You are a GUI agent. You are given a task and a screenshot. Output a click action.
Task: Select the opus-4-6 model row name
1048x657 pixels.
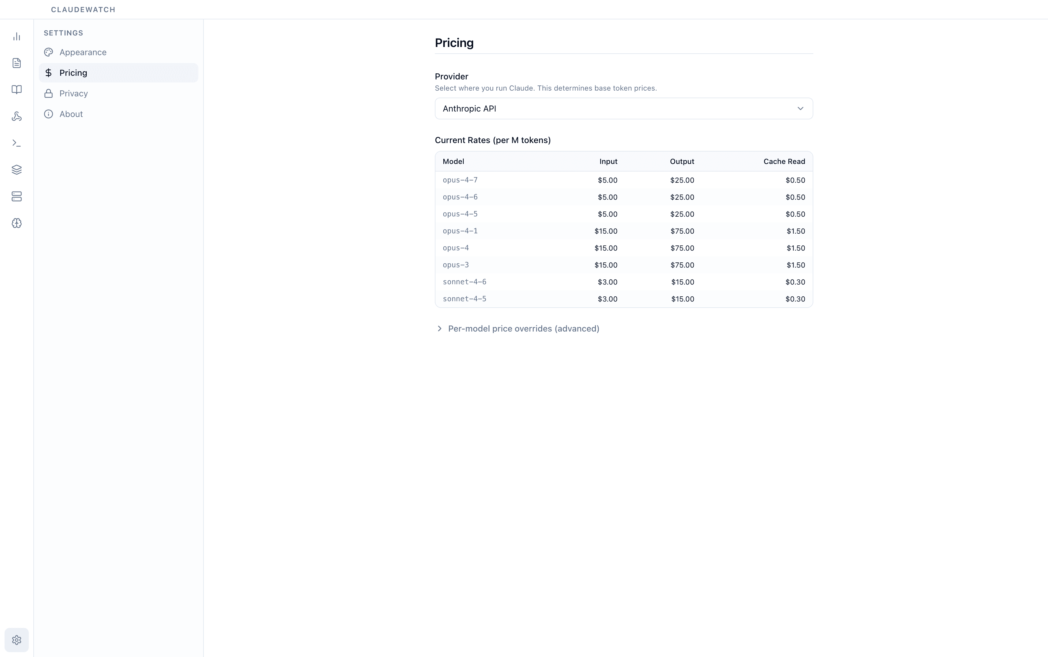[460, 197]
